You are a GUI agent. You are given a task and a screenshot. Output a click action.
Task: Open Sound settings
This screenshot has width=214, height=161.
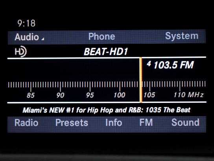(185, 122)
